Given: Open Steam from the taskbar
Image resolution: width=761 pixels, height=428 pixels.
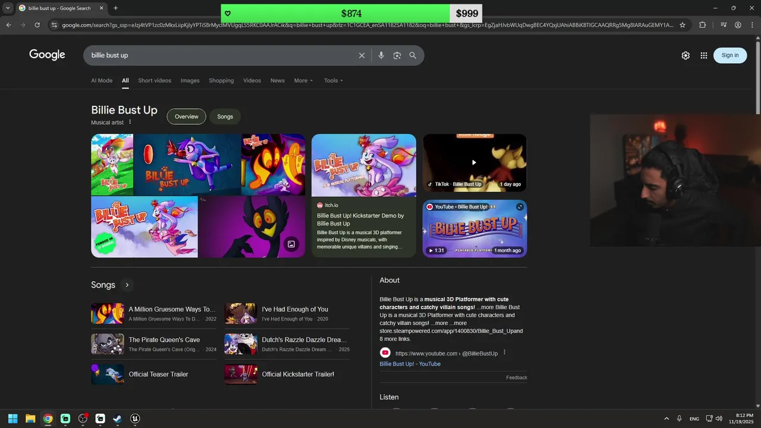Looking at the screenshot, I should click(118, 418).
